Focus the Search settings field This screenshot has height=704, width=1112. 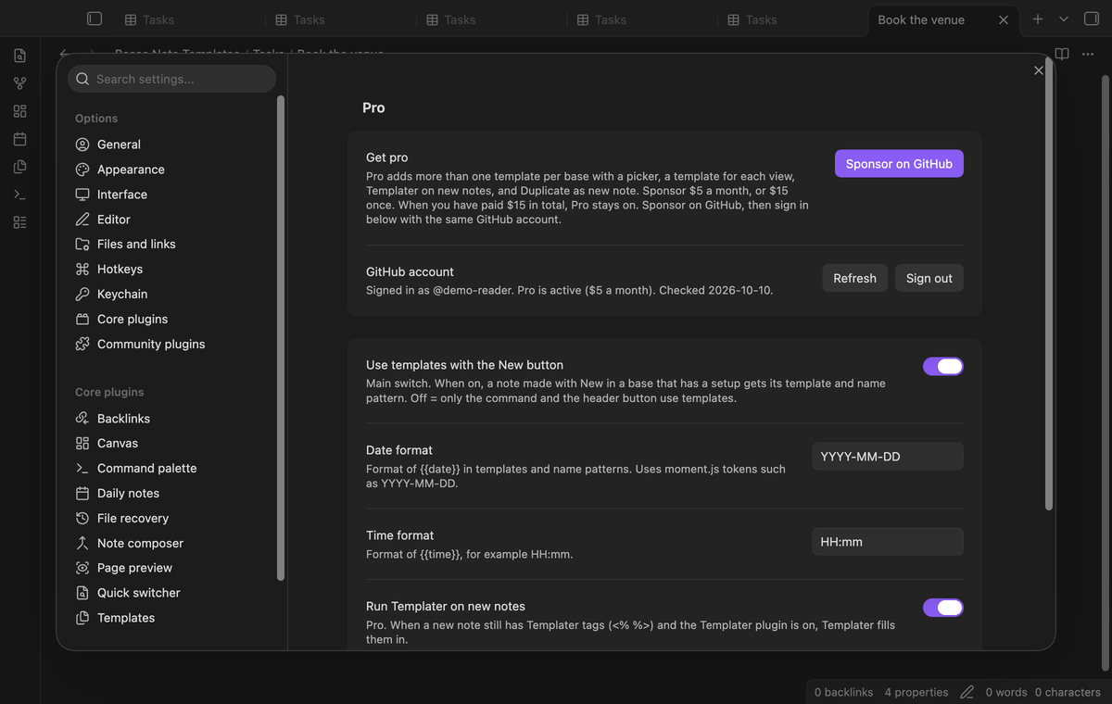click(x=171, y=79)
